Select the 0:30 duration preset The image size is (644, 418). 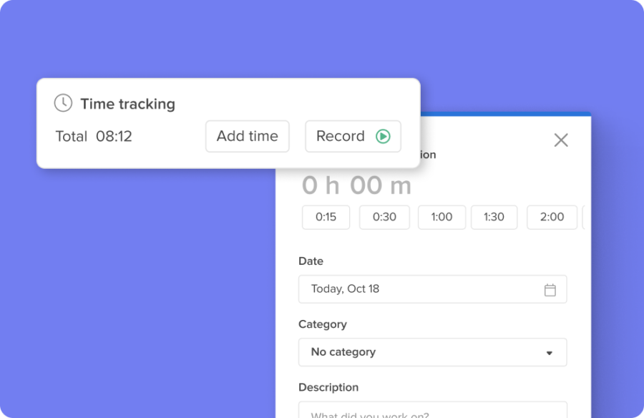pyautogui.click(x=384, y=217)
